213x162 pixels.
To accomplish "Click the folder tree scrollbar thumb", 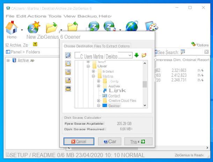I will (145, 84).
